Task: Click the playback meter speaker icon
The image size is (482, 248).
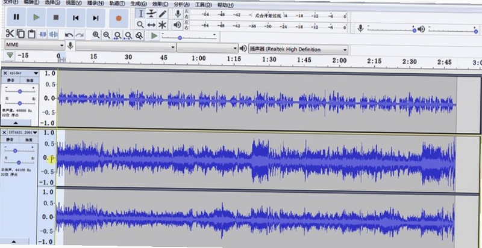Action: 177,25
